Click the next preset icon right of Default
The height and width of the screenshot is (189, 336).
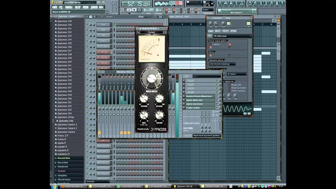click(x=165, y=32)
